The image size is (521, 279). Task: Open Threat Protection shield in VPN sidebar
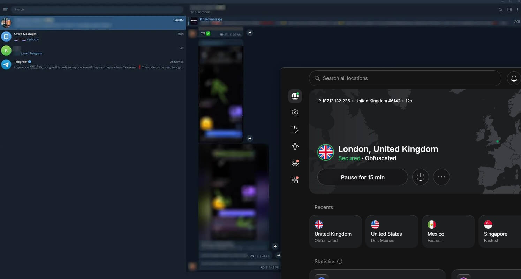tap(295, 113)
